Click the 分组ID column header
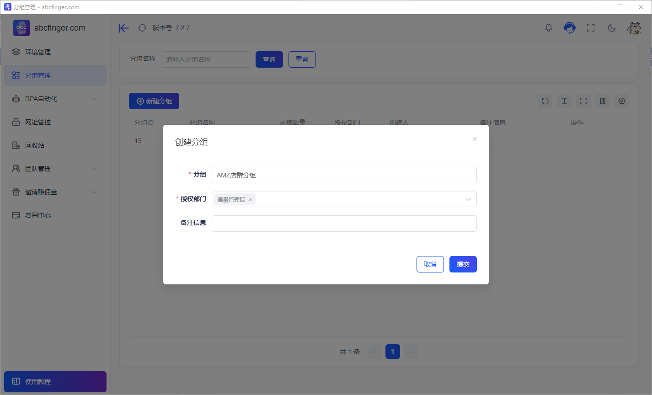 click(x=144, y=123)
